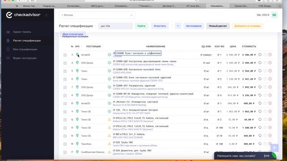
Task: Click the Найти button
Action: pos(141,26)
